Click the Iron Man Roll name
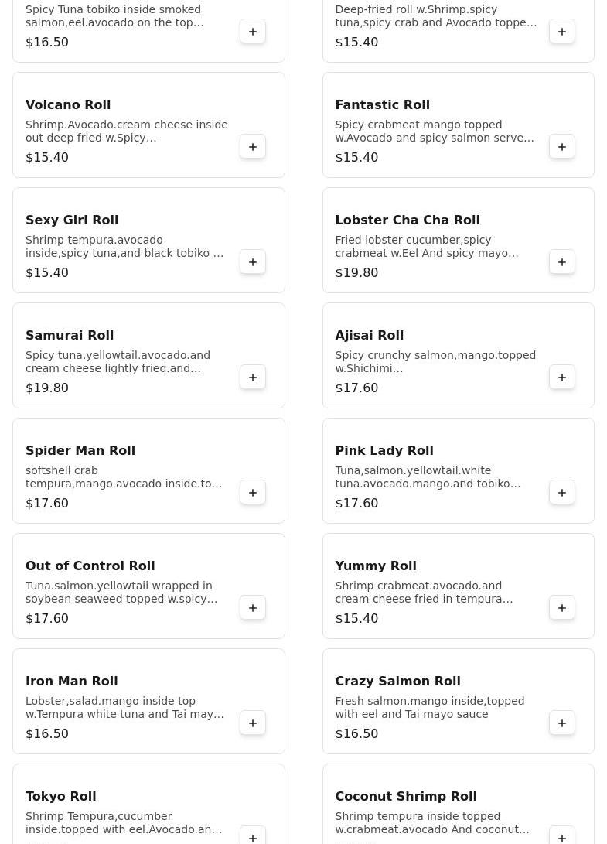The width and height of the screenshot is (607, 844). [x=72, y=681]
